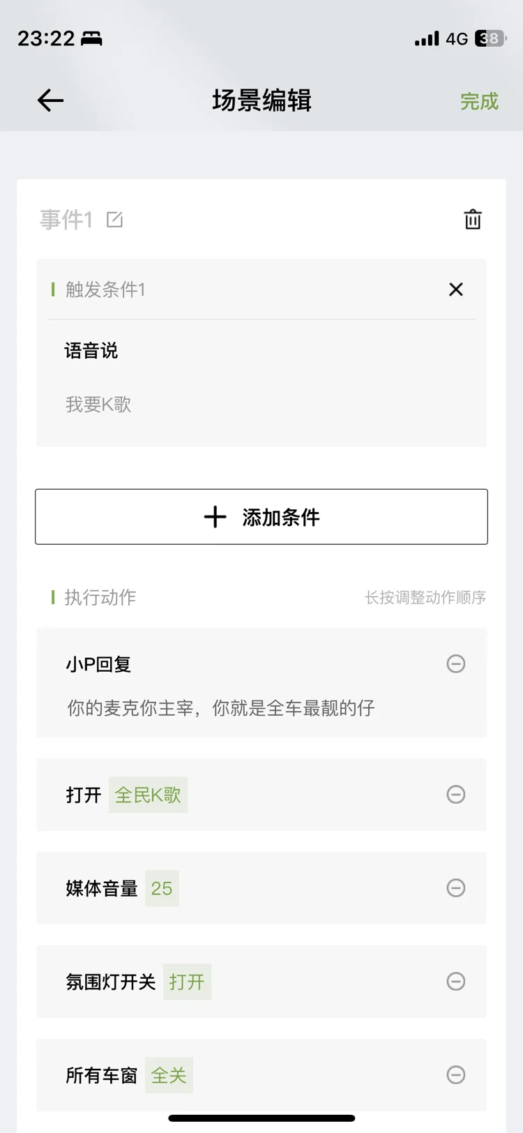Remove the 氛围灯开关 action via minus icon
The height and width of the screenshot is (1133, 523).
tap(456, 981)
